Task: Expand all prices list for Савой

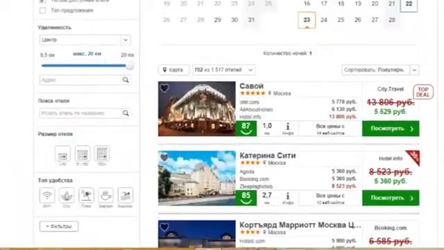Action: coord(330,129)
